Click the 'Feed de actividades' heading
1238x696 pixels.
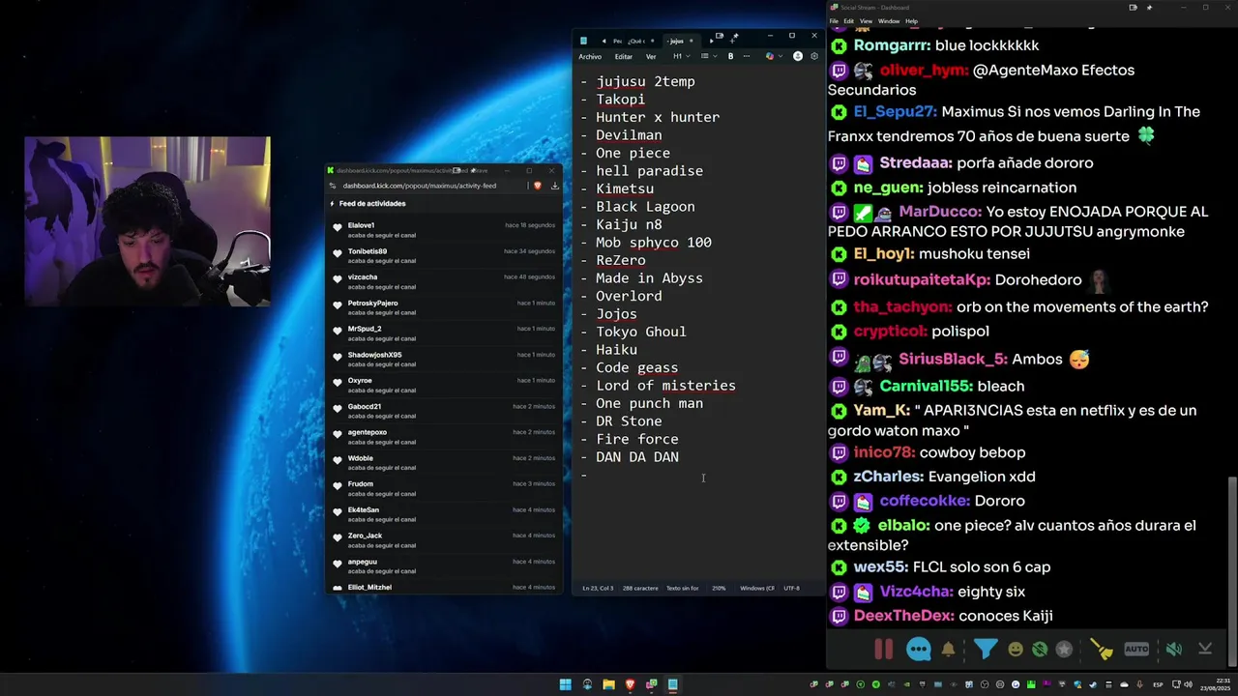coord(372,204)
